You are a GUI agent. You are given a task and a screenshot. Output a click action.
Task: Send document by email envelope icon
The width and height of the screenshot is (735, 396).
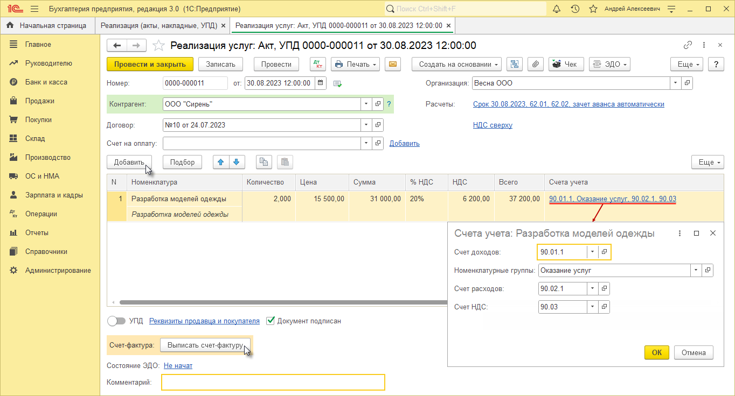393,64
